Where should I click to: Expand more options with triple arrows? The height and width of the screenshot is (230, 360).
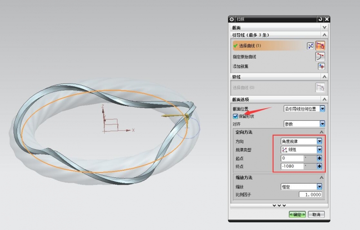coord(279,205)
